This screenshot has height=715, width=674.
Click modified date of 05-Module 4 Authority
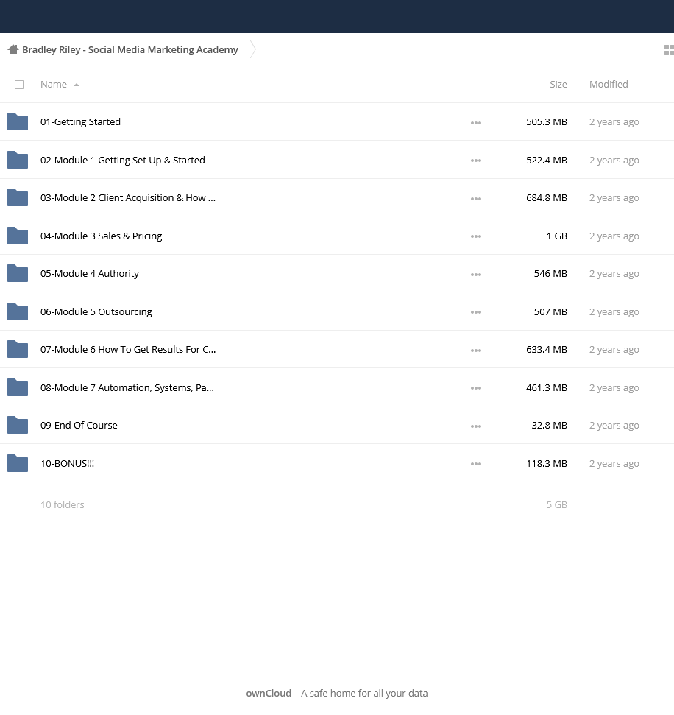[614, 273]
